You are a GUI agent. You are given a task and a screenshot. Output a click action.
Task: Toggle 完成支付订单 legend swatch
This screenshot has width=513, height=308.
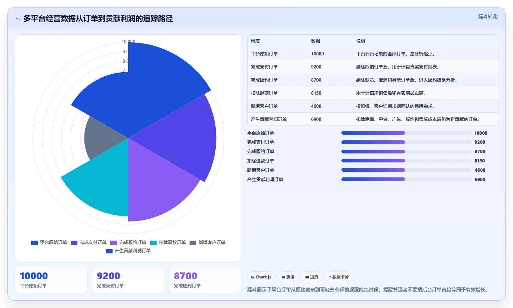(x=74, y=243)
